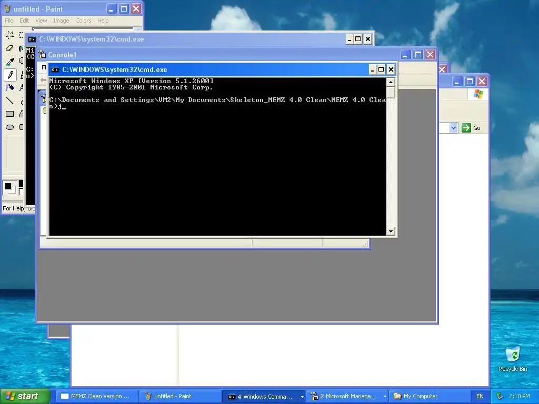The width and height of the screenshot is (539, 404).
Task: Expand the Windows Command taskbar group arrow
Action: 302,397
